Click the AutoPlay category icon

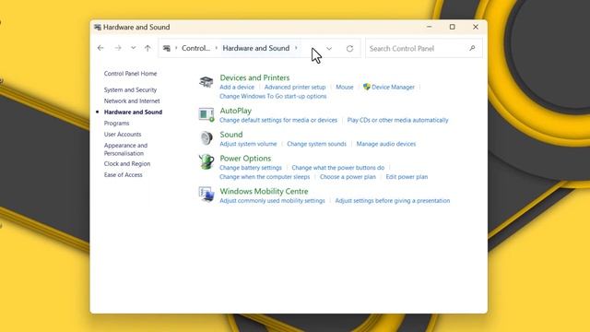tap(206, 114)
